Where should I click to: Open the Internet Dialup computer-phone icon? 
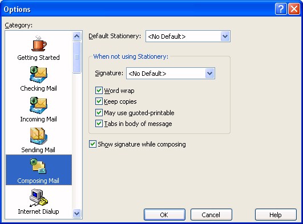38,198
